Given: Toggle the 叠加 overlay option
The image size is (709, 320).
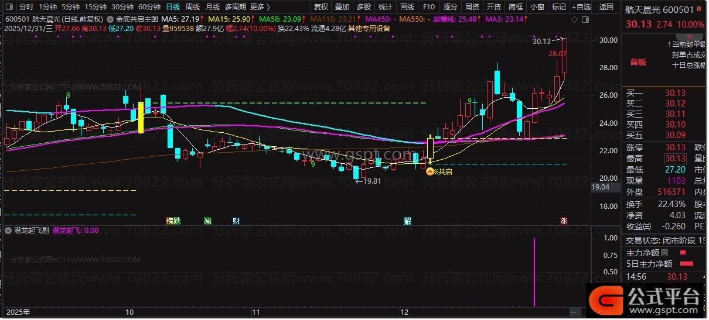Looking at the screenshot, I should tap(342, 7).
